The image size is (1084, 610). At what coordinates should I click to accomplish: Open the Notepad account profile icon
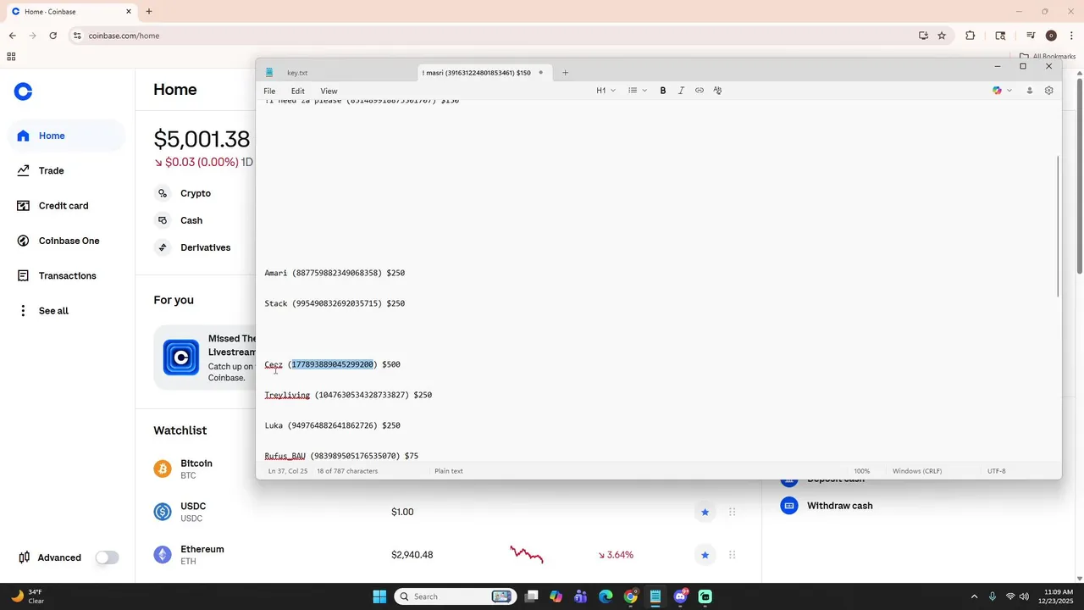1030,91
